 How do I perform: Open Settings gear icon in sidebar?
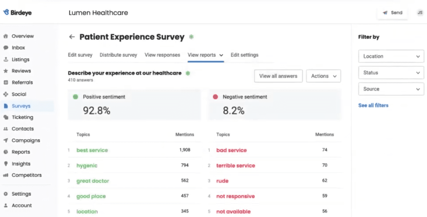click(5, 194)
